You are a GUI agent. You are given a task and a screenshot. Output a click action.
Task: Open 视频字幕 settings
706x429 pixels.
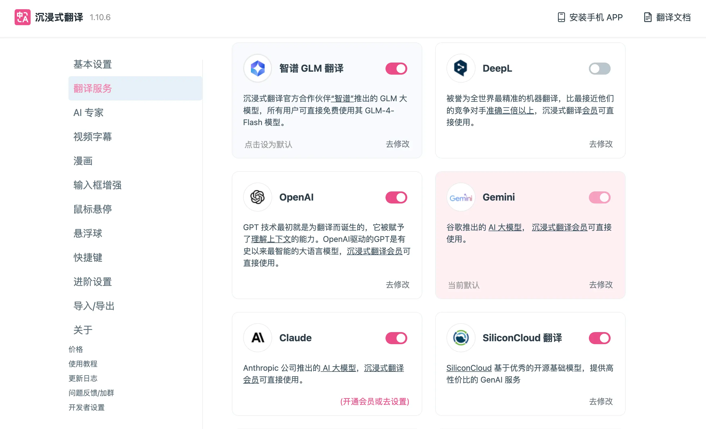135,137
